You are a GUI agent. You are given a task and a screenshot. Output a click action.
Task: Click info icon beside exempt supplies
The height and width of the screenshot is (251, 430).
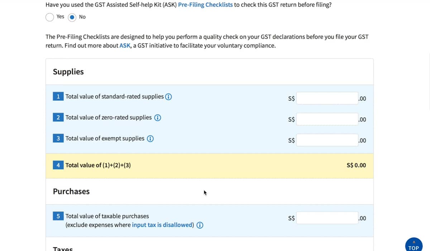click(150, 139)
